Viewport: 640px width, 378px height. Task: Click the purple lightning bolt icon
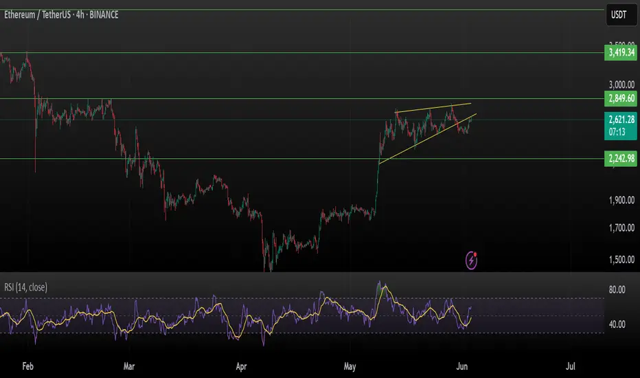[472, 260]
